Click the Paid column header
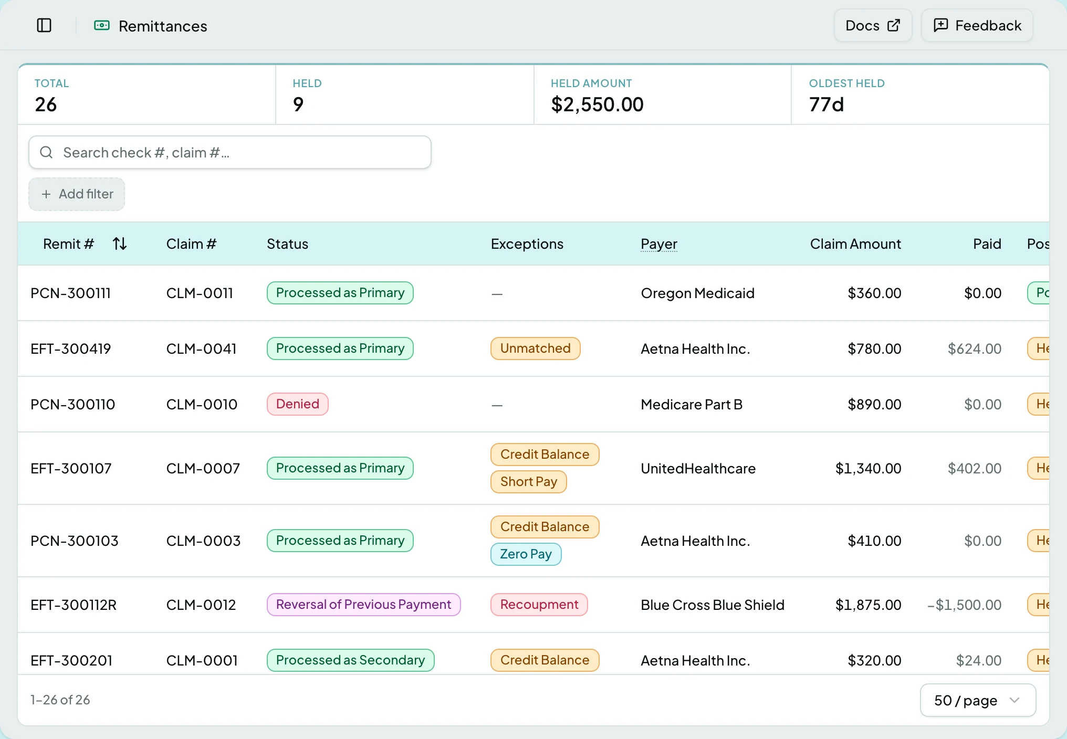This screenshot has height=739, width=1067. 987,244
